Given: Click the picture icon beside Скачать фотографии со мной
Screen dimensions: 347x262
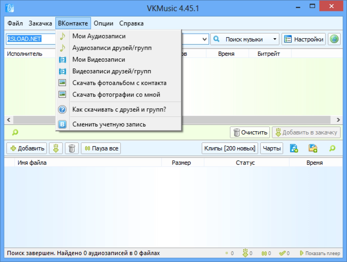Looking at the screenshot, I should point(62,94).
